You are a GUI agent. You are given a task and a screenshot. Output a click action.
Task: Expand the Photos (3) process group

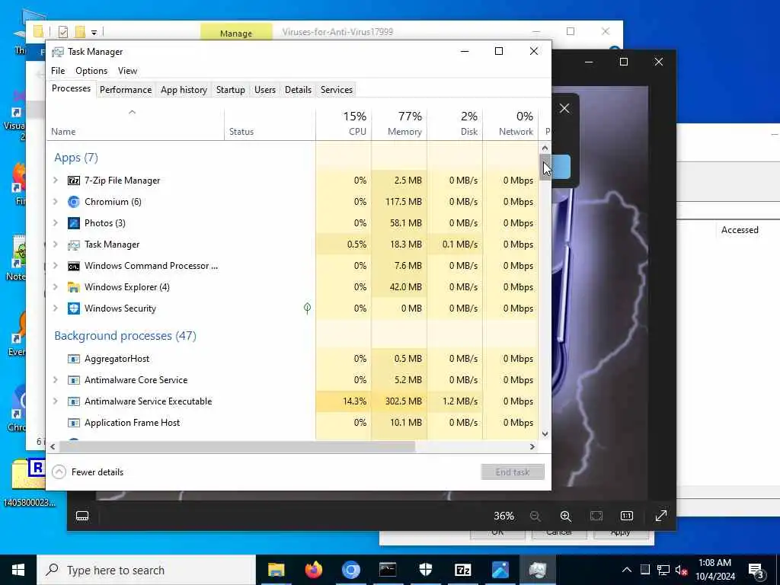56,223
